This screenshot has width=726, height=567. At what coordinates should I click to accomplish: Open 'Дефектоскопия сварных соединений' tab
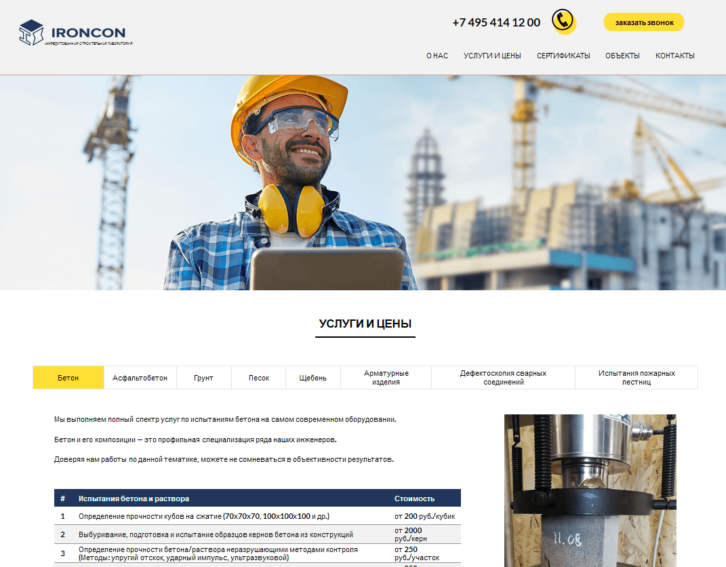503,378
